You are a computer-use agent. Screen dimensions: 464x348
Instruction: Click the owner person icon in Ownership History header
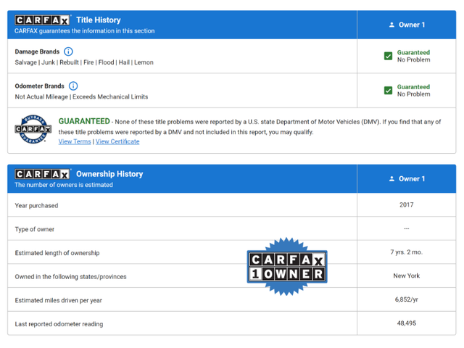coord(391,179)
